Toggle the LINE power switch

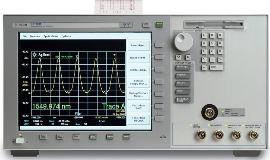tap(20, 141)
